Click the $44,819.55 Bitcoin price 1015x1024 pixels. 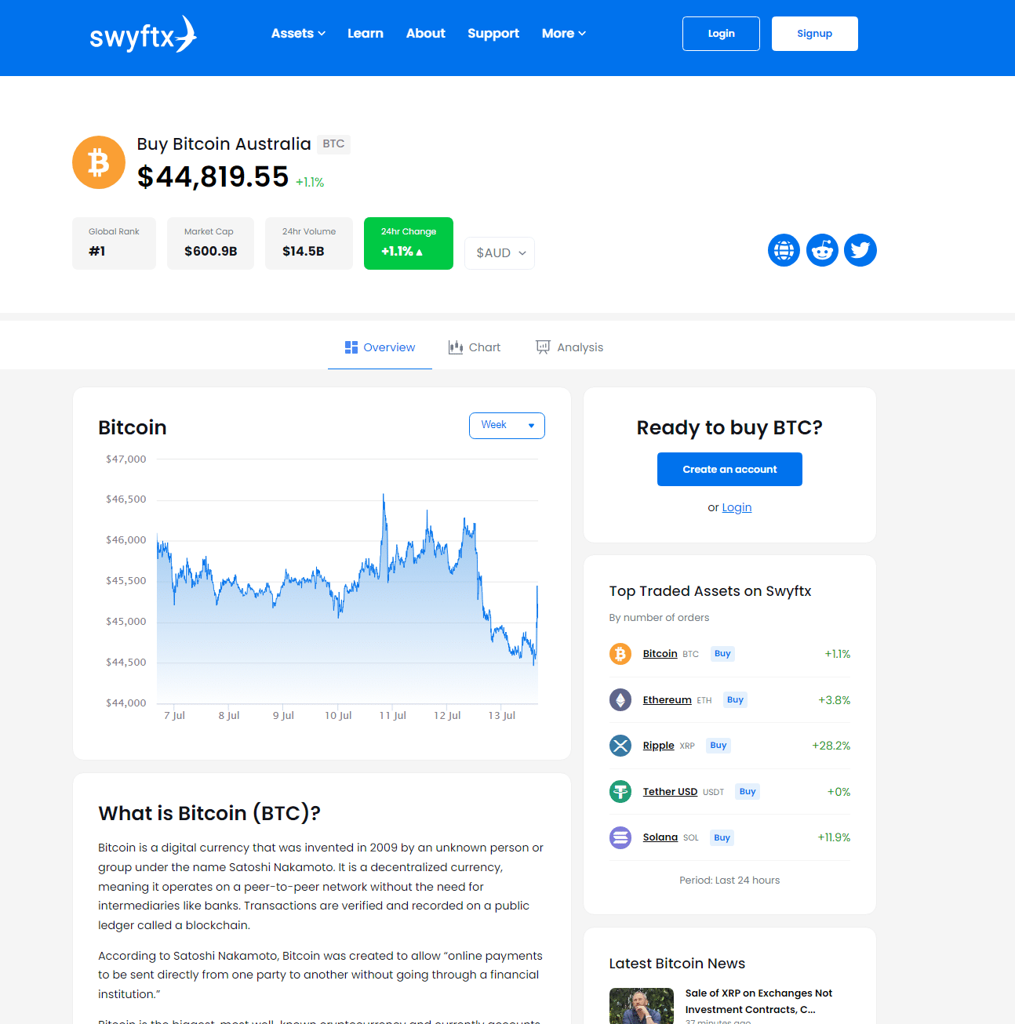point(213,177)
